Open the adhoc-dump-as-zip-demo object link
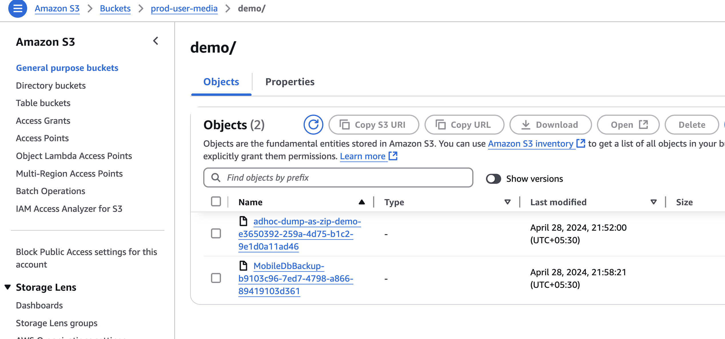The height and width of the screenshot is (339, 725). 300,234
